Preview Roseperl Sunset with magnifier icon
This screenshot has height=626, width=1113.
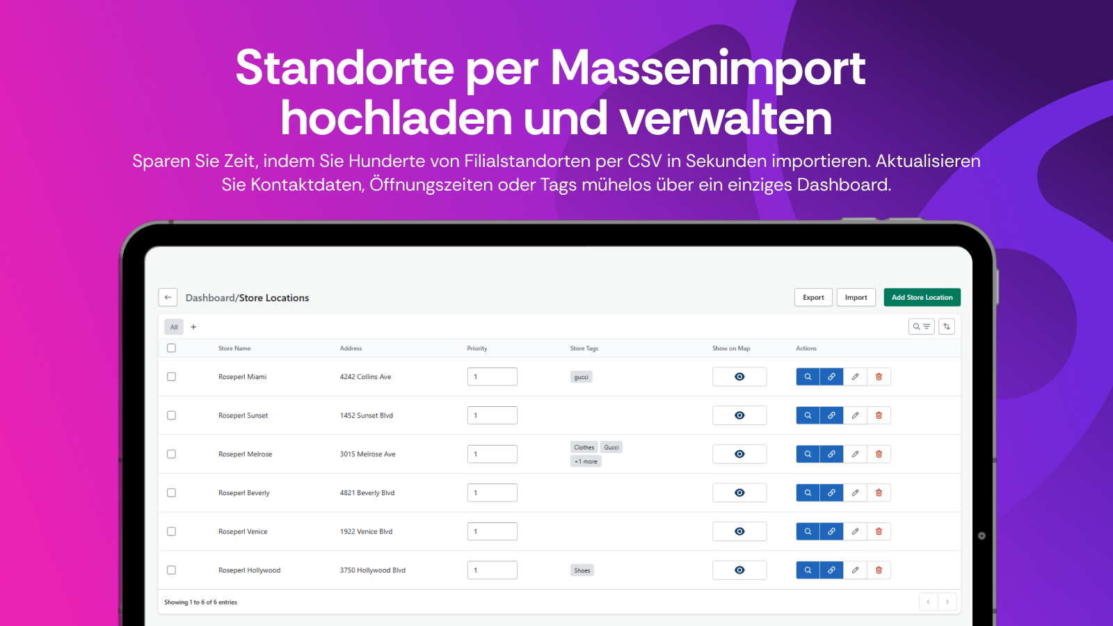pyautogui.click(x=808, y=415)
